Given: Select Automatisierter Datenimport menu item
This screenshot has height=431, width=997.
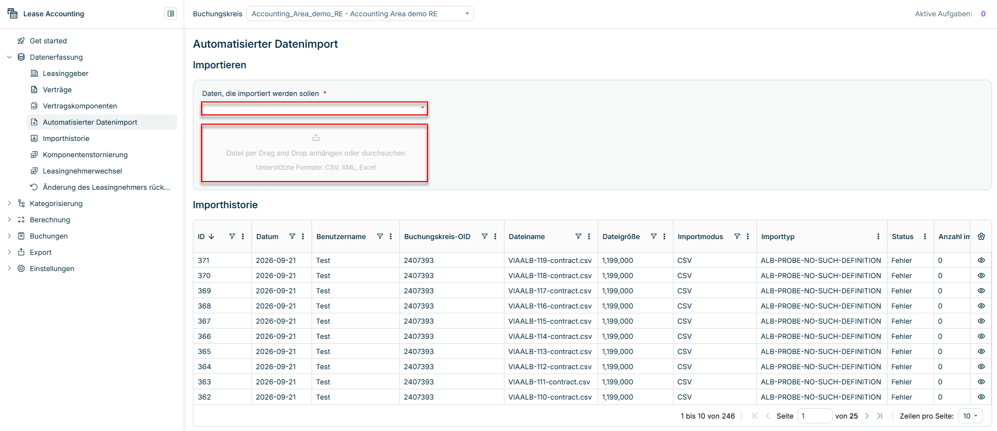Looking at the screenshot, I should click(x=102, y=122).
